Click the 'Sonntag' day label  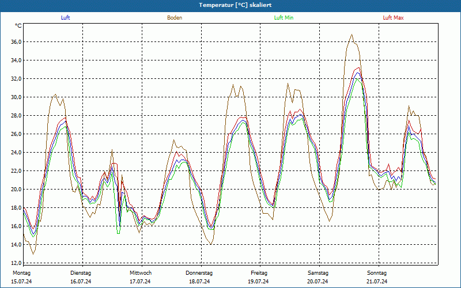tap(377, 273)
